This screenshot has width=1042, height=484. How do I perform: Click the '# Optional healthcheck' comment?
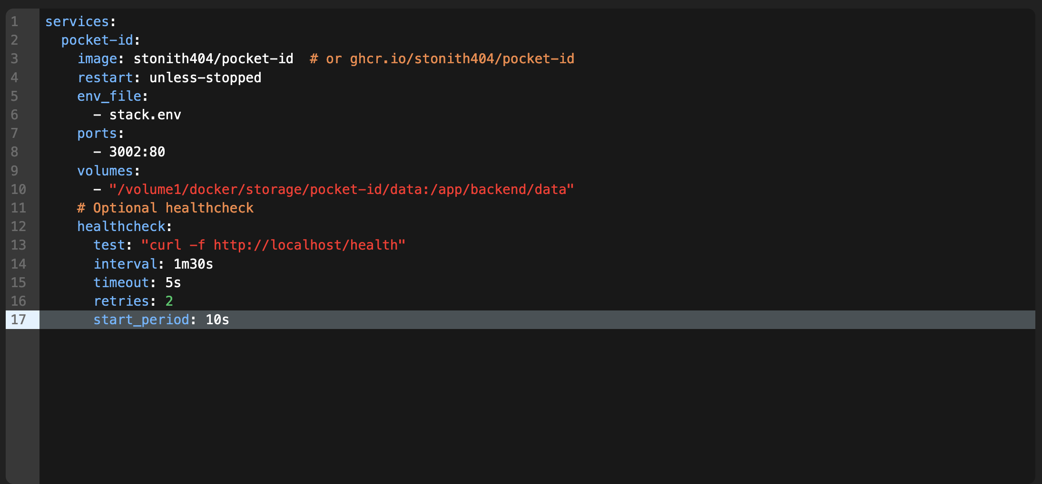(165, 208)
